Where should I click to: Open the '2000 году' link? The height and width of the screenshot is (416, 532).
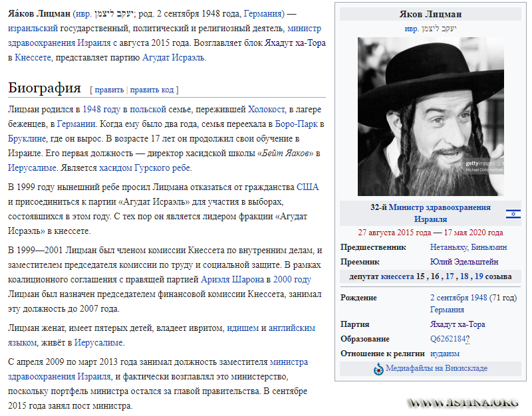click(292, 280)
